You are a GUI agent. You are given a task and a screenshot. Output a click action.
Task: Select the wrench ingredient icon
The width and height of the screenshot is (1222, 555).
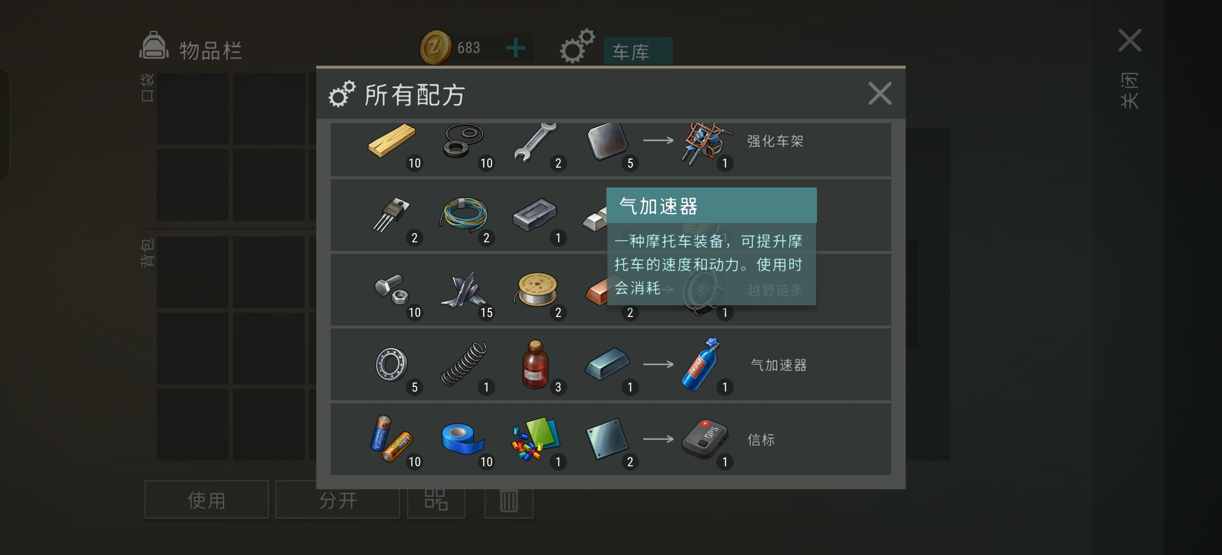tap(535, 141)
